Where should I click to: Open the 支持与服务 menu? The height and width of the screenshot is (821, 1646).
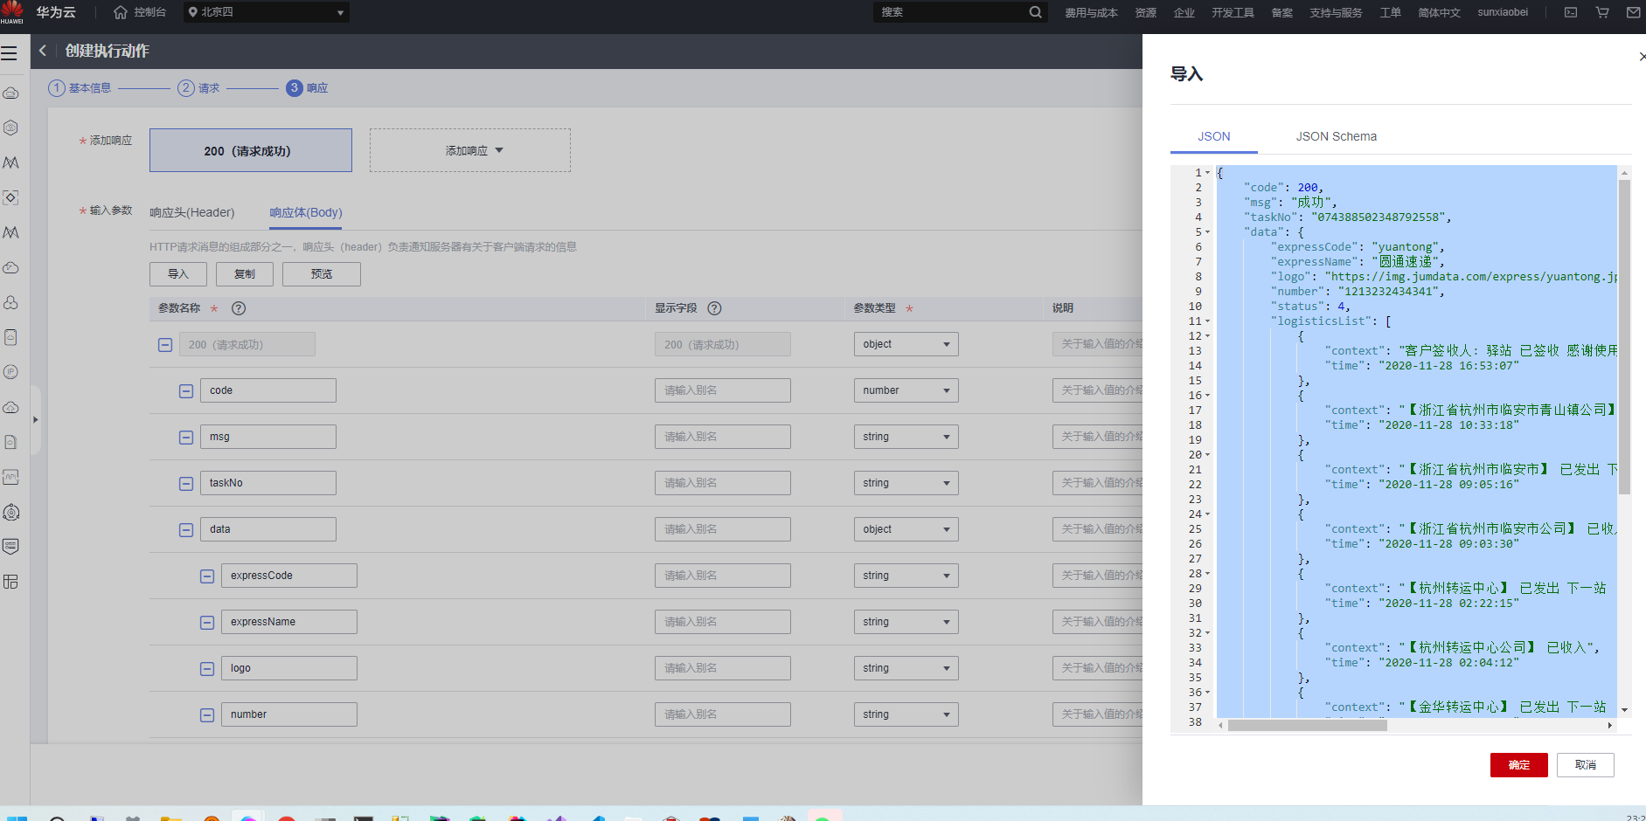[1336, 12]
